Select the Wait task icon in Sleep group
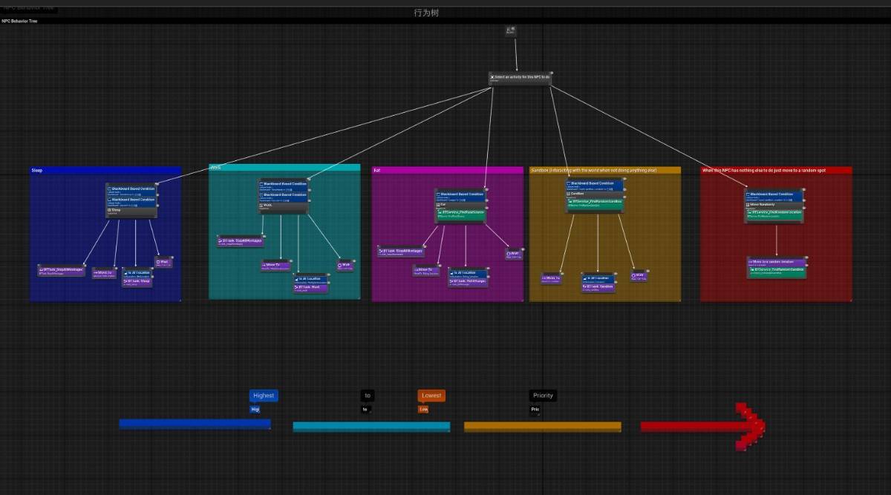The image size is (891, 495). (x=164, y=262)
